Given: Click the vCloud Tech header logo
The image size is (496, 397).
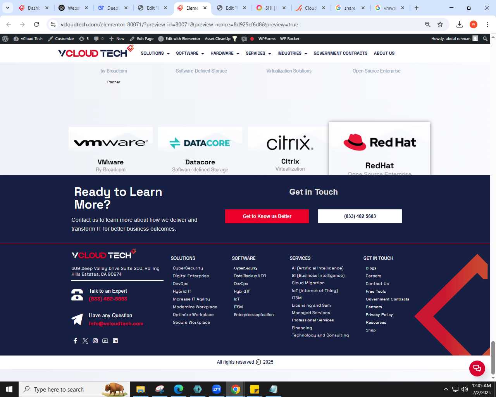Looking at the screenshot, I should (96, 52).
